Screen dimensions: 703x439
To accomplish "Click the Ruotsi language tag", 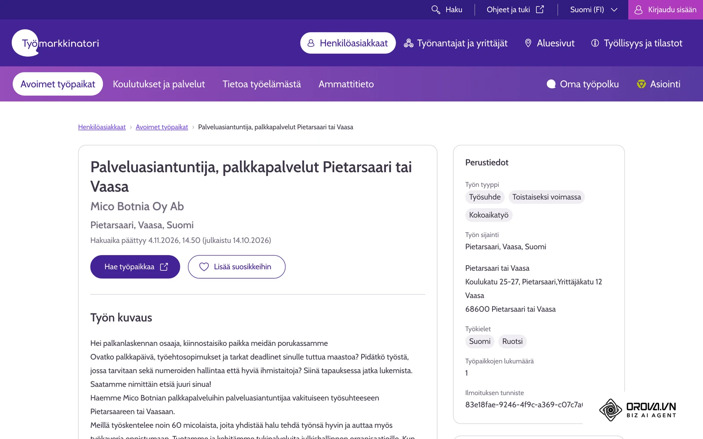I will pyautogui.click(x=512, y=342).
